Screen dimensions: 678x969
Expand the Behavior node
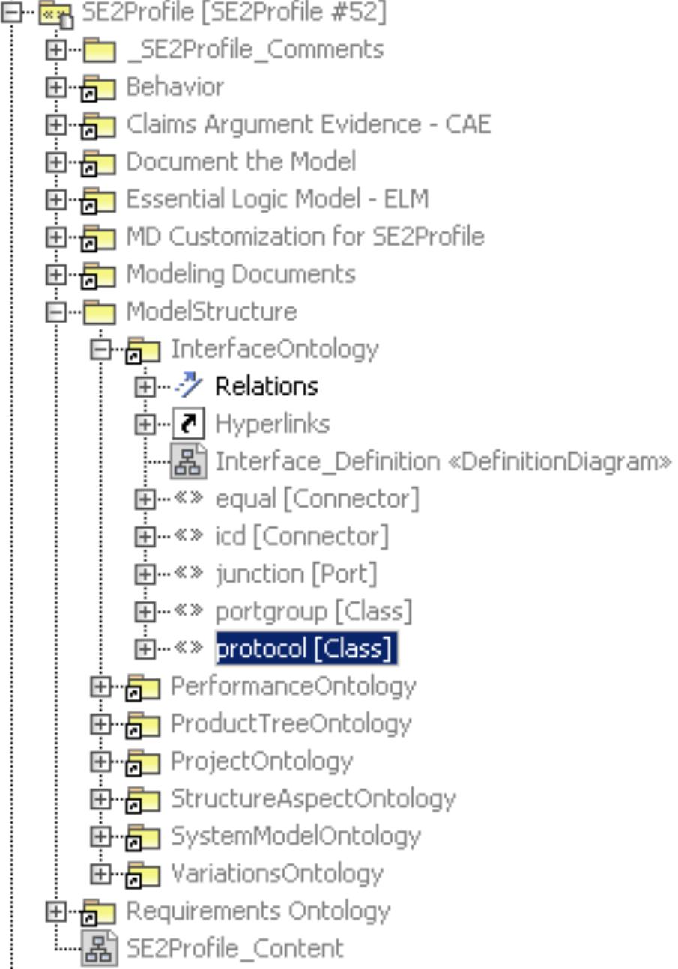tap(55, 88)
